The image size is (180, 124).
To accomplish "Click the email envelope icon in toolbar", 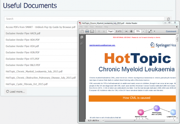I will pyautogui.click(x=92, y=31).
